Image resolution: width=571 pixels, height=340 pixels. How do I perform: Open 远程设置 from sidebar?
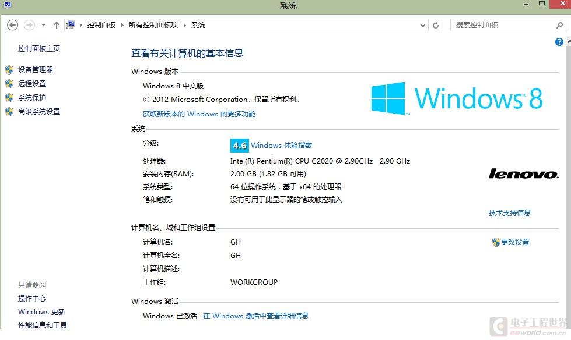point(32,84)
